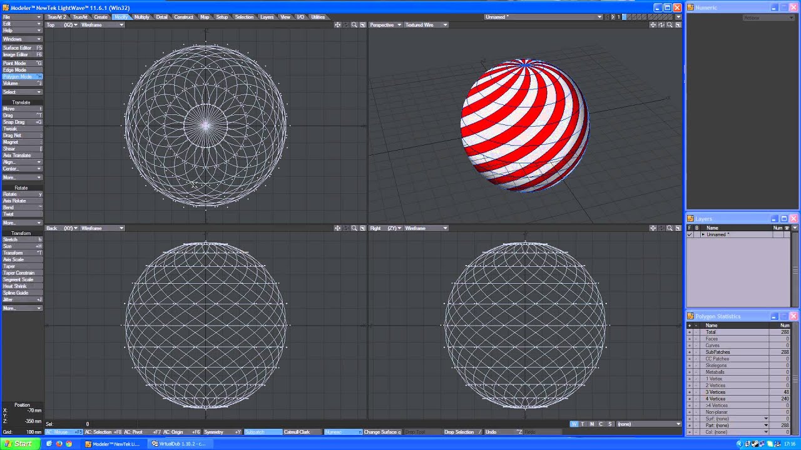Image resolution: width=801 pixels, height=450 pixels.
Task: Click pan icon in Perspective viewport header
Action: [653, 25]
